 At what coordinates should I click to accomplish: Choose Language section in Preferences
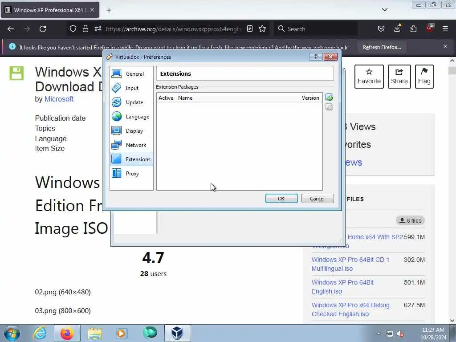click(x=131, y=117)
